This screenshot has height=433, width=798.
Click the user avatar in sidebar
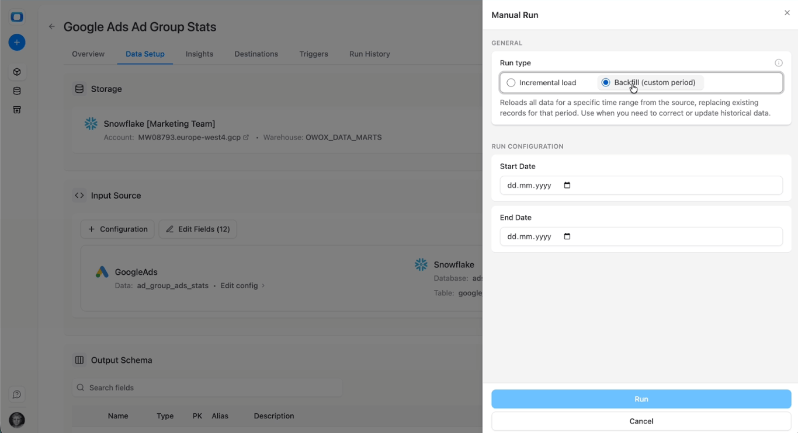[17, 420]
